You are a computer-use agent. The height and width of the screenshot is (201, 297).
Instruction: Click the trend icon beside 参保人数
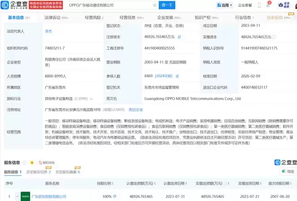click(x=178, y=76)
